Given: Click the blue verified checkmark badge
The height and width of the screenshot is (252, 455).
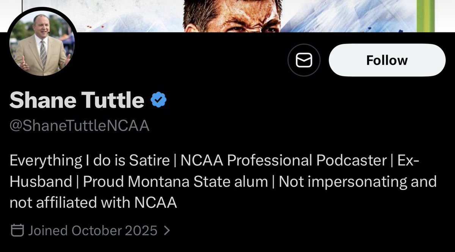Looking at the screenshot, I should 159,100.
